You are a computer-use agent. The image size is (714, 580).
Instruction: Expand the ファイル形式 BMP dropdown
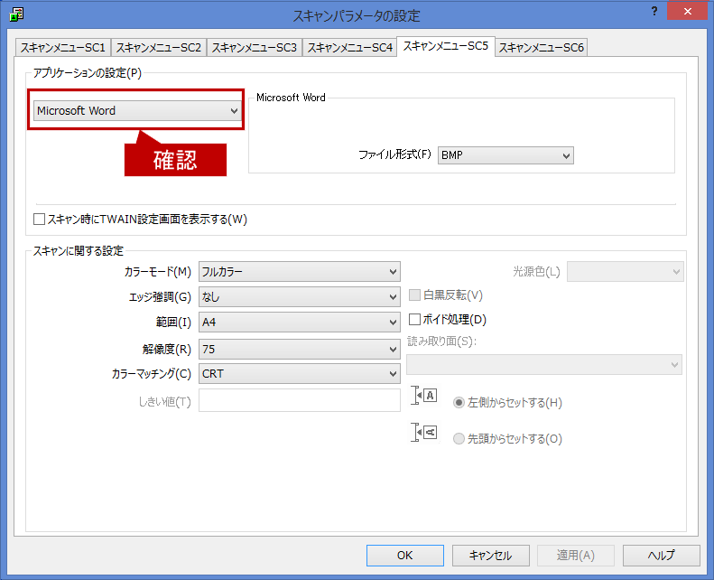[505, 155]
